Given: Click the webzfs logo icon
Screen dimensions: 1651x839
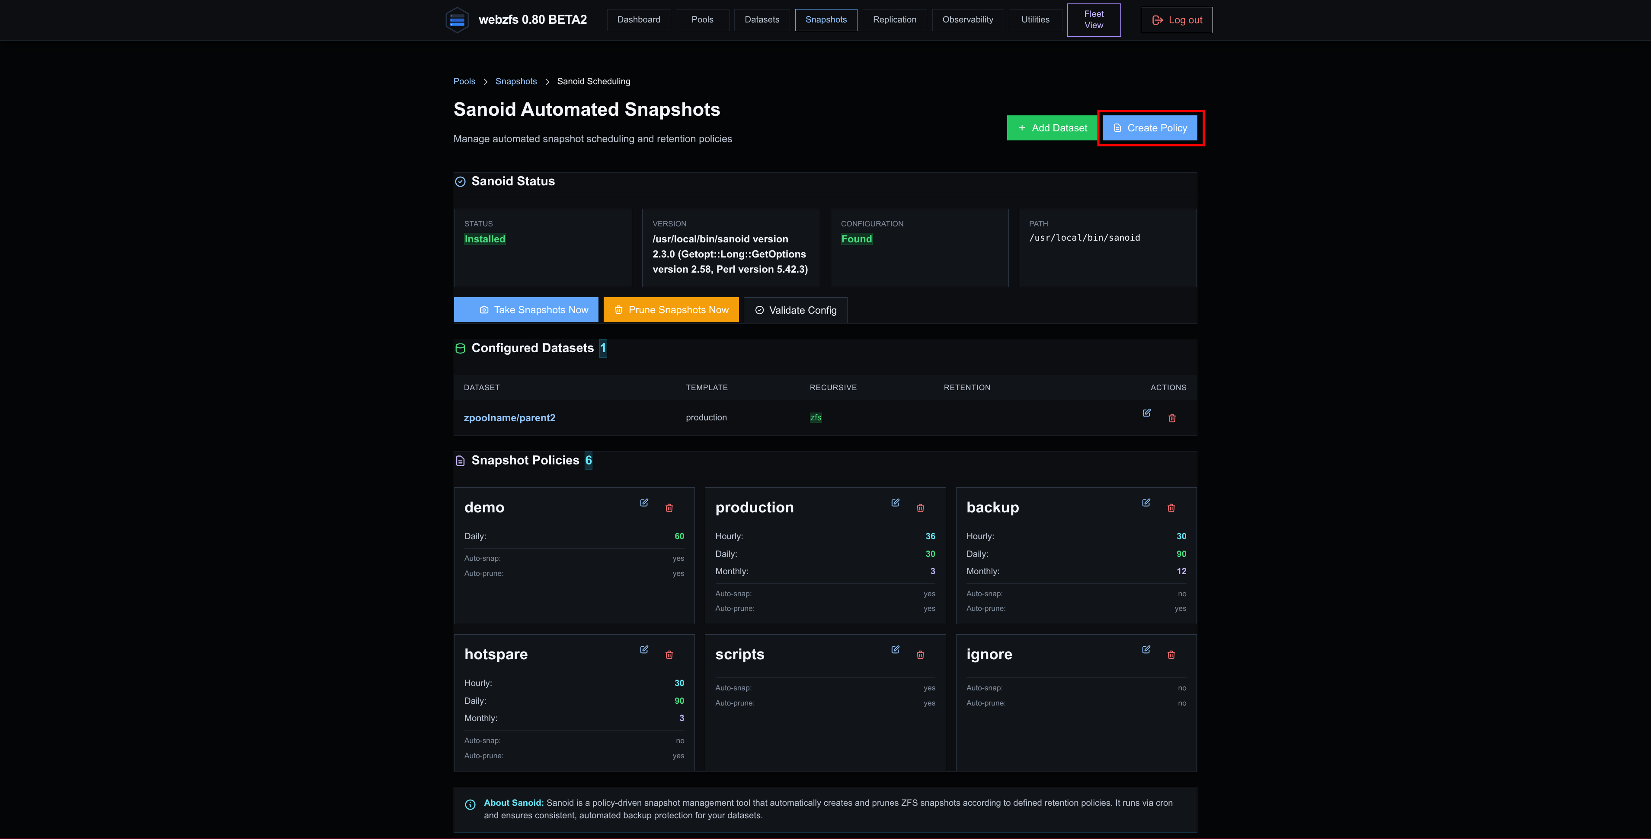Looking at the screenshot, I should point(457,20).
